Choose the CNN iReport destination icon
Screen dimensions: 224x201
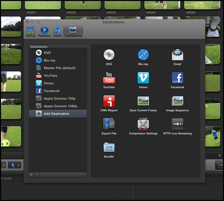109,101
